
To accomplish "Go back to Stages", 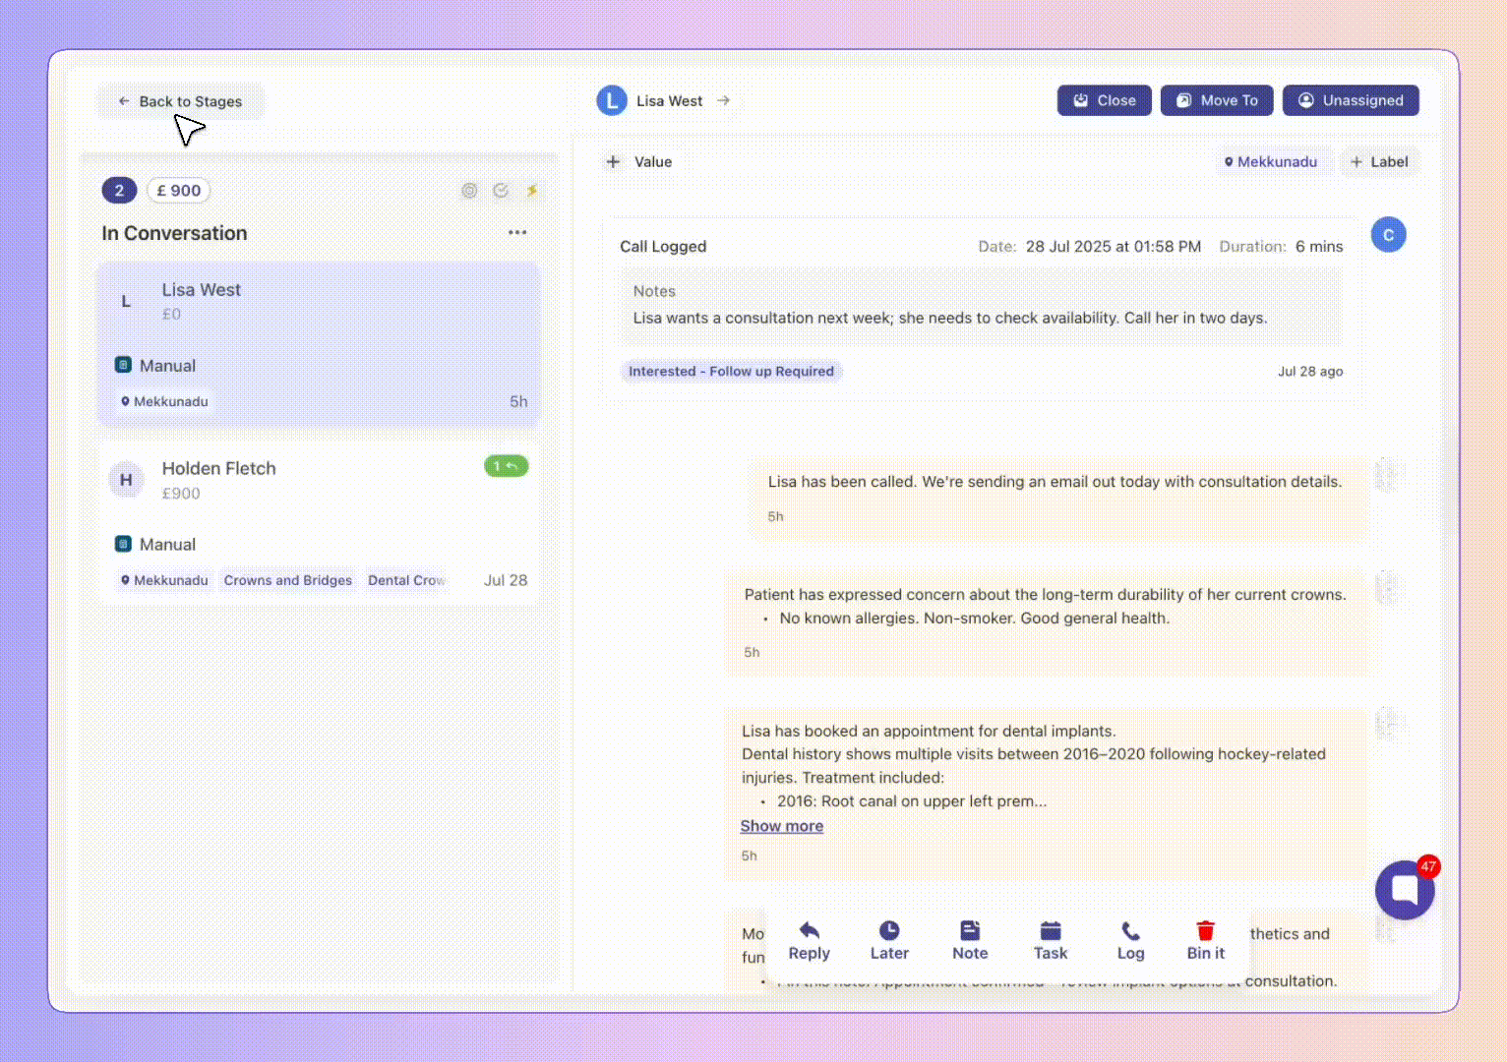I will coord(180,101).
